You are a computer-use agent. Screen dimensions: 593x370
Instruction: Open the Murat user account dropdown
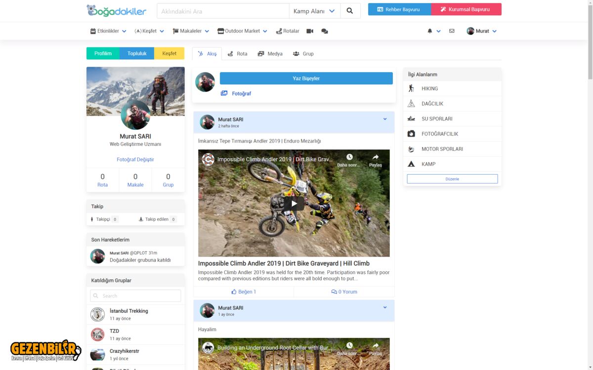(482, 31)
